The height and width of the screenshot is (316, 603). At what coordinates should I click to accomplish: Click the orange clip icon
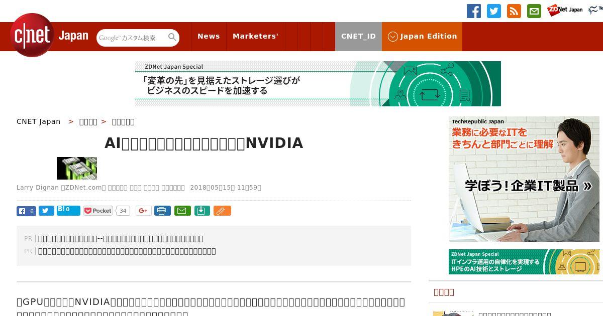point(222,211)
